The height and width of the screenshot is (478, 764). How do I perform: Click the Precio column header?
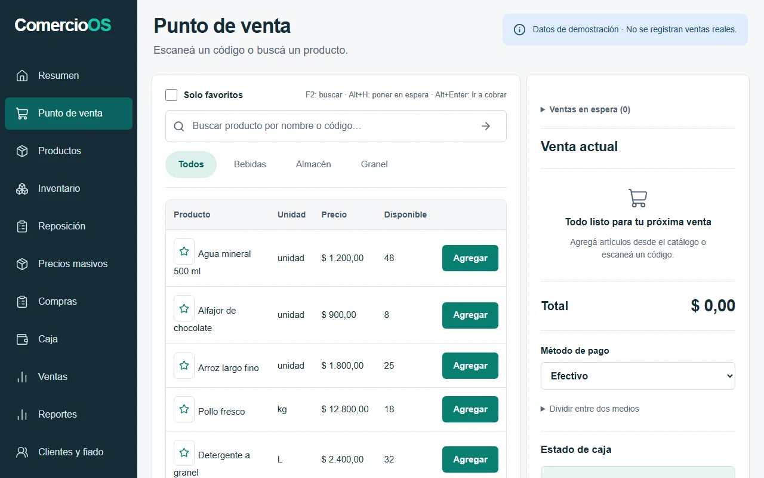click(334, 215)
